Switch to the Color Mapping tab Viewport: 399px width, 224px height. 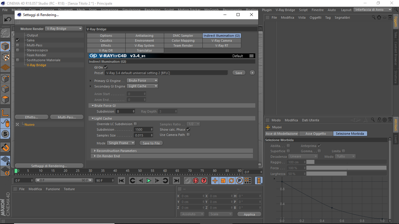(183, 41)
